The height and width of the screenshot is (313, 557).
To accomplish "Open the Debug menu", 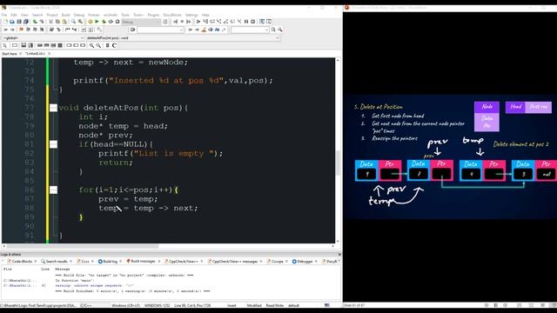I will pos(79,15).
